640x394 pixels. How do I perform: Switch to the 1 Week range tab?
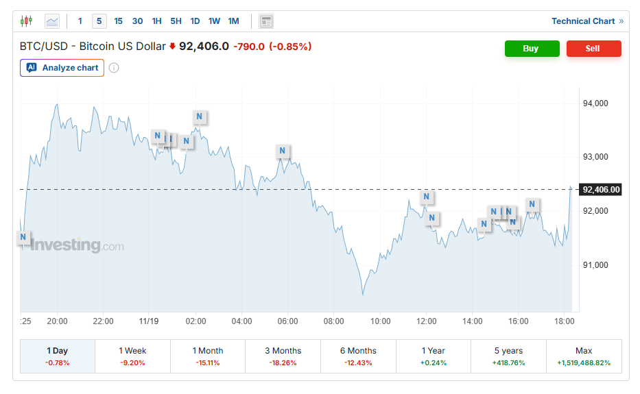coord(132,356)
